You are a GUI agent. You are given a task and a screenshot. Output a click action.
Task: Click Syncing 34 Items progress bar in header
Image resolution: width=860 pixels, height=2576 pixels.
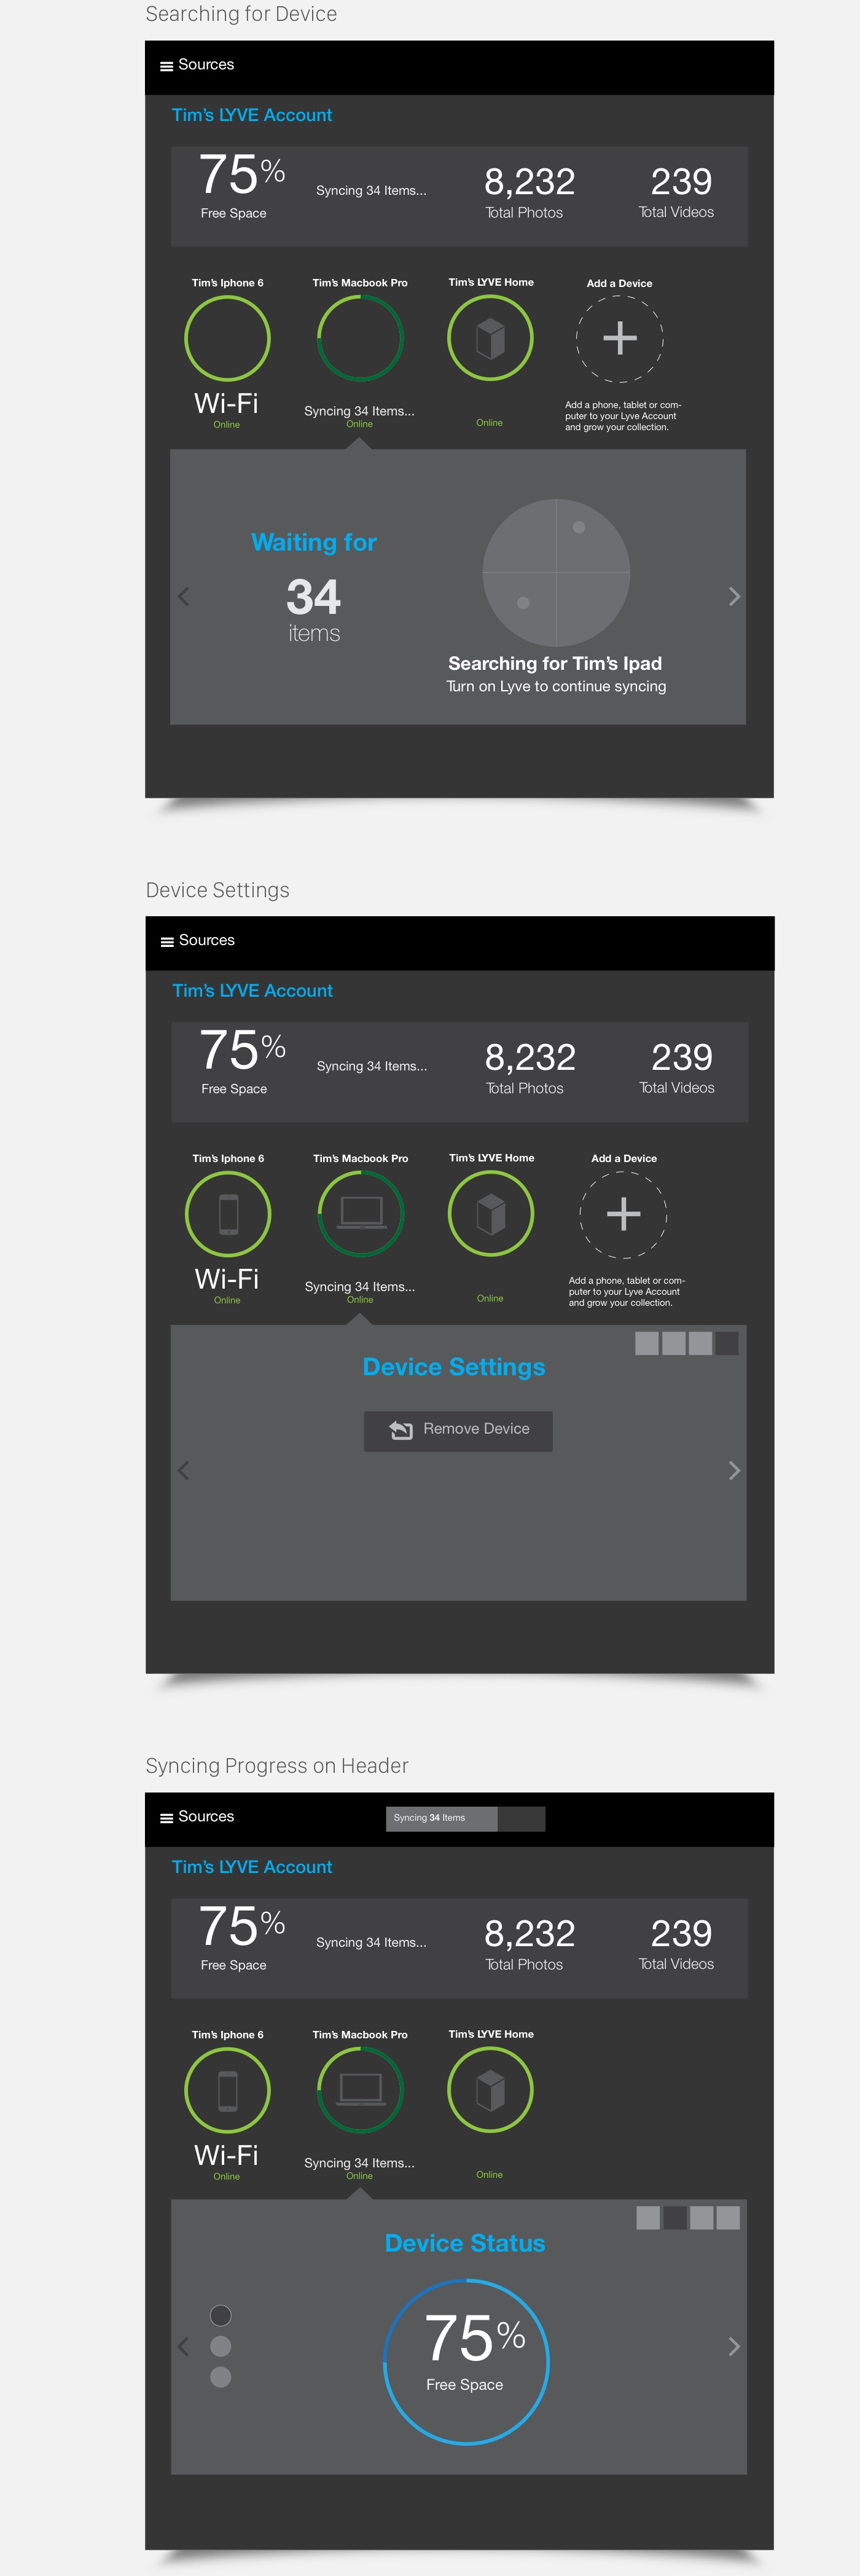pos(465,1818)
